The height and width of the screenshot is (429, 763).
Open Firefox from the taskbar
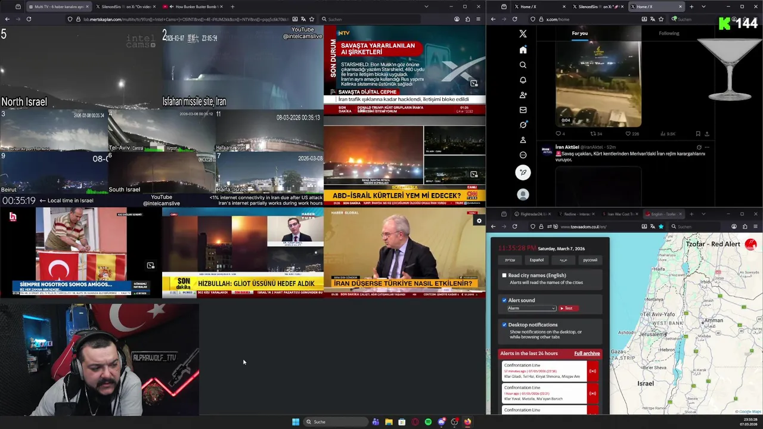tap(467, 422)
